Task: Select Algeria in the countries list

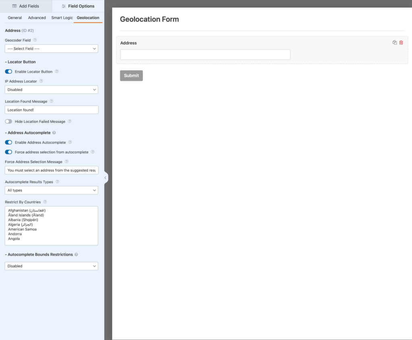Action: click(20, 224)
